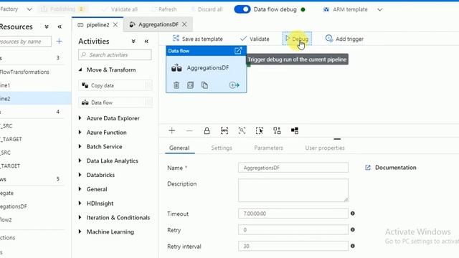Click the Retry info icon
This screenshot has height=258, width=459.
click(353, 229)
